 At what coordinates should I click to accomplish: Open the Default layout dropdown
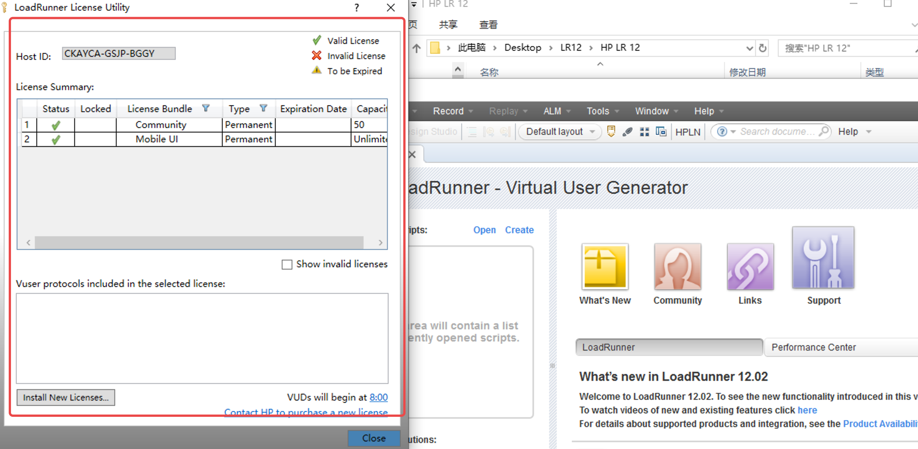tap(560, 131)
